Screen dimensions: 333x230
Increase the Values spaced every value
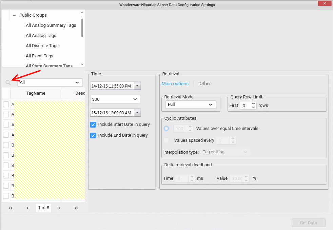coord(233,138)
